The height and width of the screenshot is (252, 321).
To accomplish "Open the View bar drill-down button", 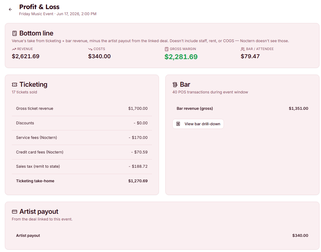I will click(x=198, y=124).
